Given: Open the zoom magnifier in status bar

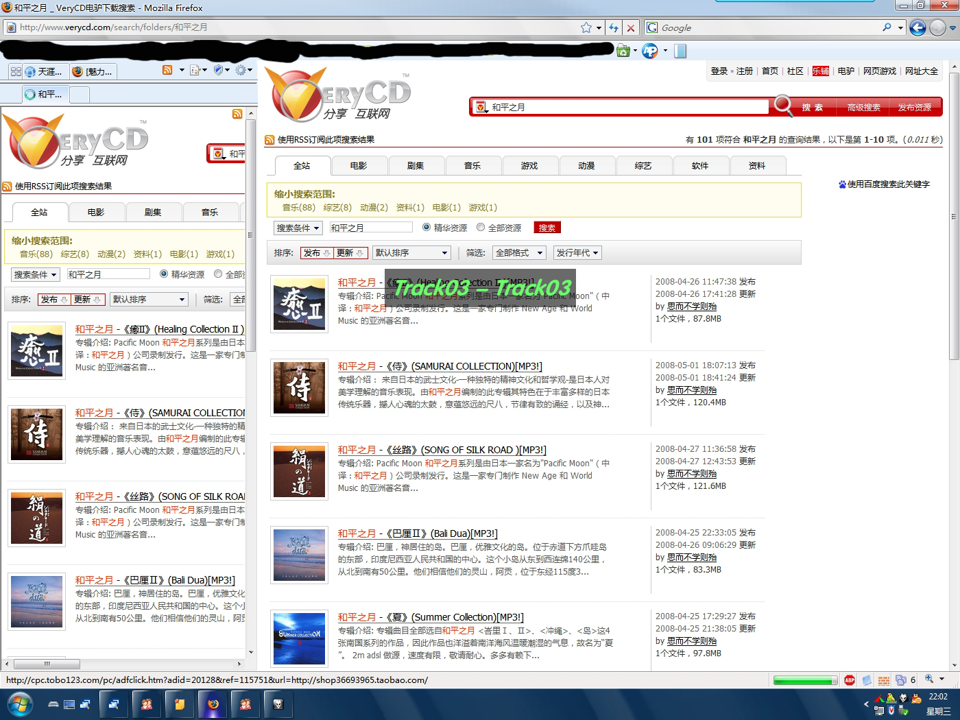Looking at the screenshot, I should point(929,680).
